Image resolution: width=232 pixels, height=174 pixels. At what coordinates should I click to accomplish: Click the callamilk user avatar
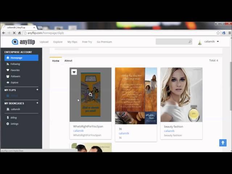pyautogui.click(x=200, y=42)
